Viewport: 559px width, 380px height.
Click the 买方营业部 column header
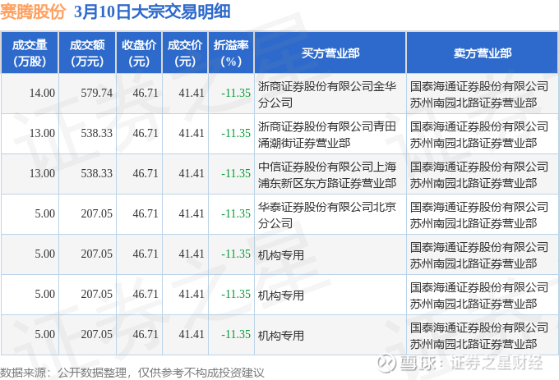(330, 53)
